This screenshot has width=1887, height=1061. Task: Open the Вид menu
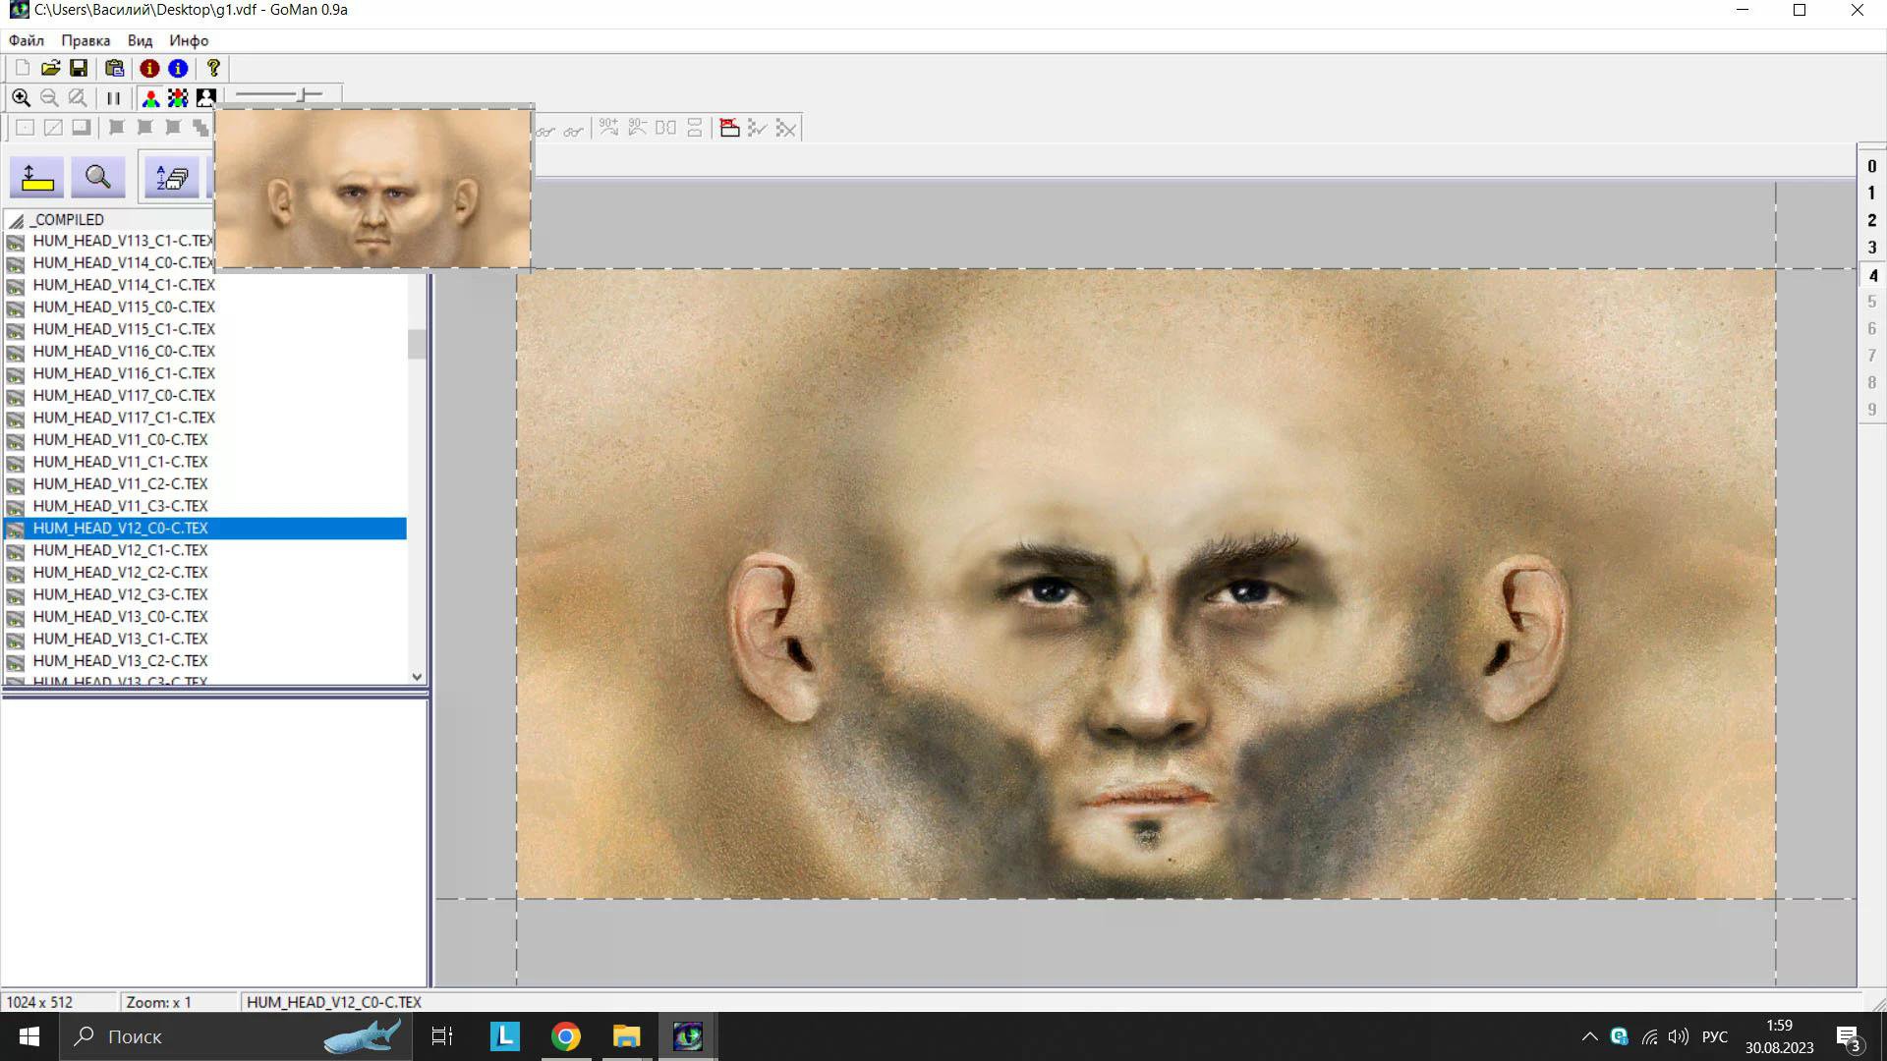tap(140, 40)
